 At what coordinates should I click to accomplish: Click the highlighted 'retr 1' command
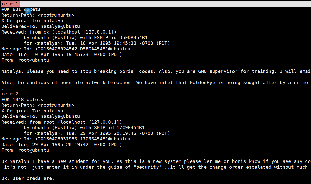(10, 4)
